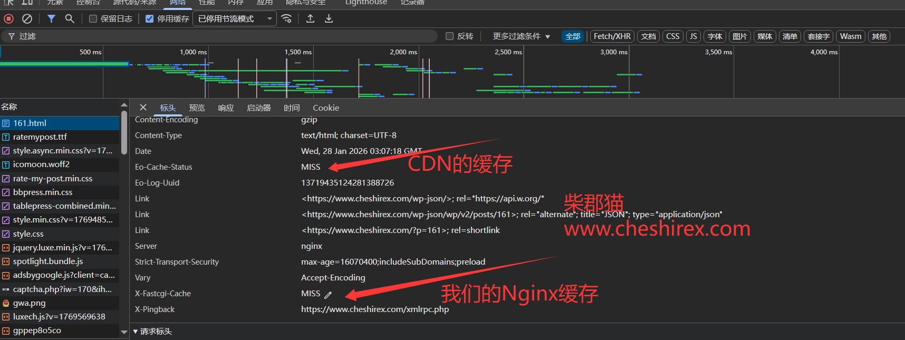Click the Strict-Transport-Security header name
This screenshot has height=340, width=905.
pos(177,262)
